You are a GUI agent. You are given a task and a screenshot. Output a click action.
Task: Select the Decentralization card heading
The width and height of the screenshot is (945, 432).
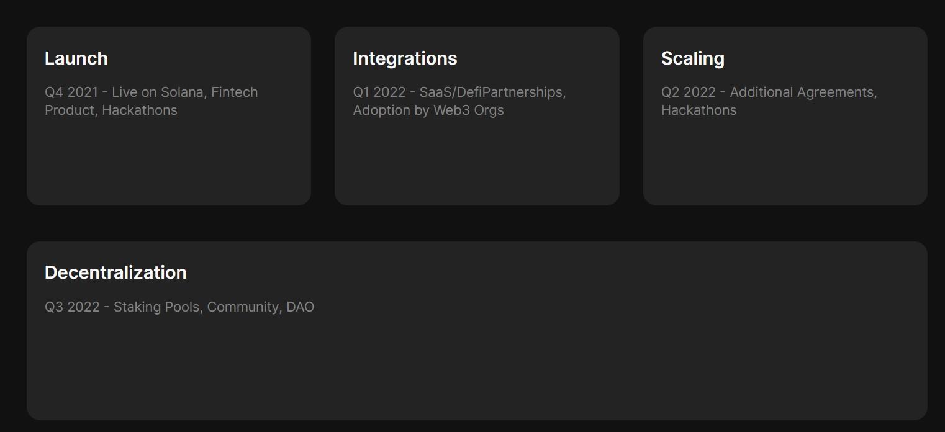click(x=115, y=272)
